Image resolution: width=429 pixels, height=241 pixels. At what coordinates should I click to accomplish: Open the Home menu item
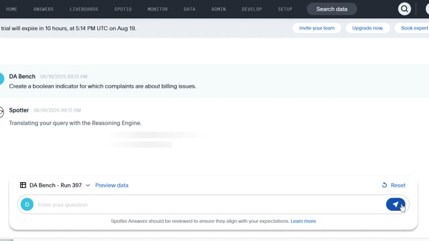click(11, 9)
